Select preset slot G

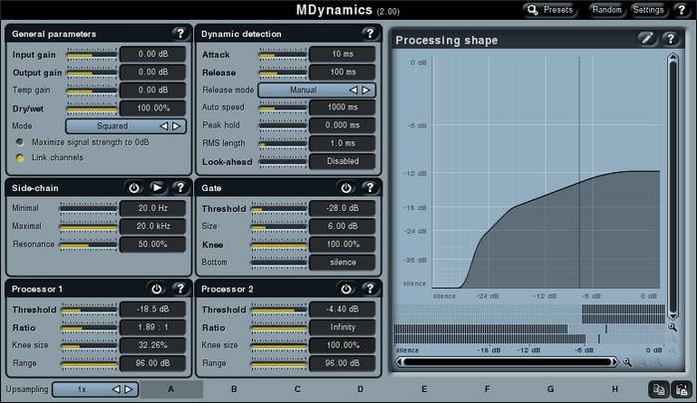(551, 389)
